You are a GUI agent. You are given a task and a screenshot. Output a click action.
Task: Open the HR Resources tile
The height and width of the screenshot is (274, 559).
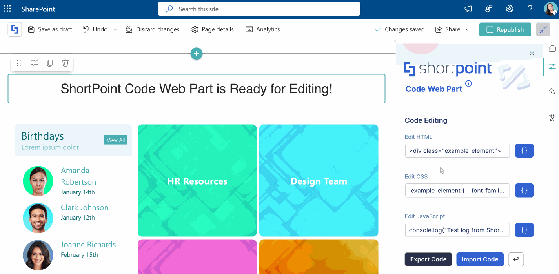(x=197, y=181)
